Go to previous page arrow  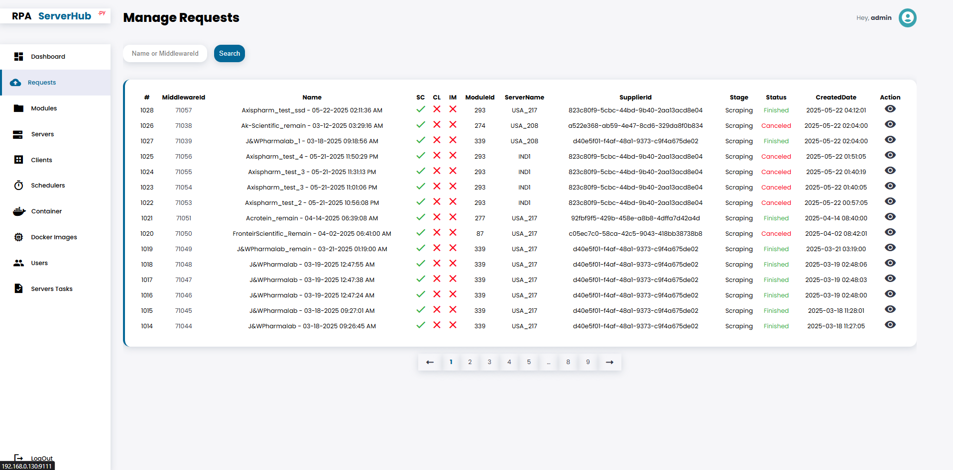click(x=430, y=362)
